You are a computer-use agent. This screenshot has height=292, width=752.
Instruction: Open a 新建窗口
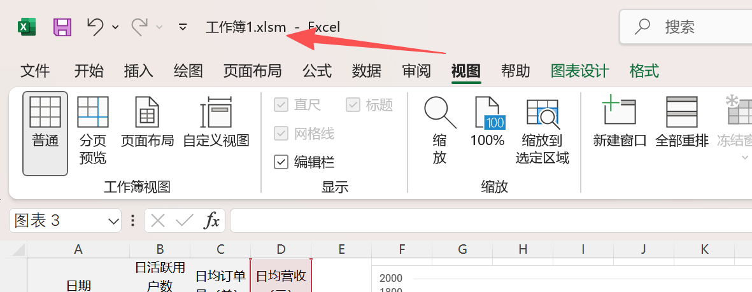click(x=620, y=122)
